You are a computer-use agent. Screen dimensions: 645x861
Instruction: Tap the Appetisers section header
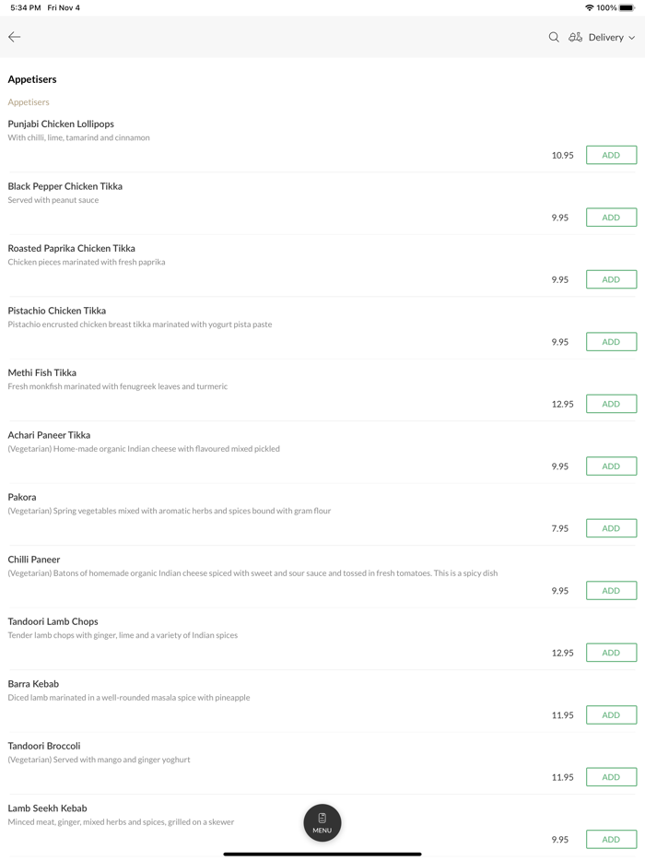pyautogui.click(x=32, y=79)
